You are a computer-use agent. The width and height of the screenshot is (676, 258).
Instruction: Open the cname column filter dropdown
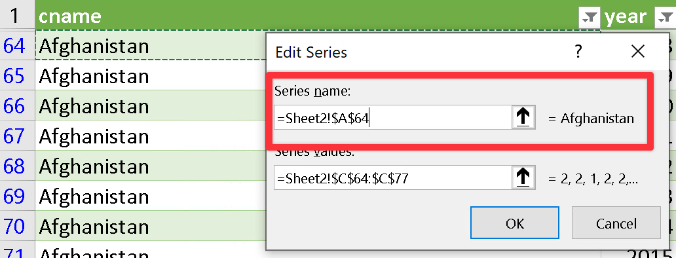click(x=590, y=17)
